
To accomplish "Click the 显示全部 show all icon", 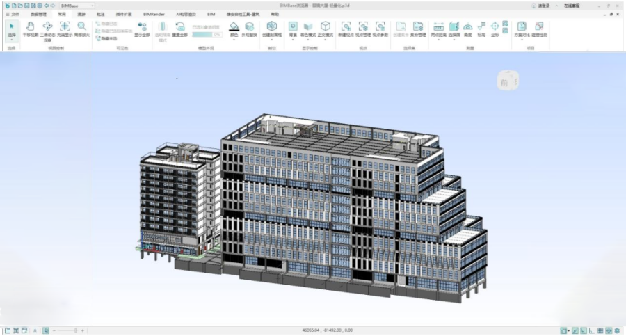I will point(142,29).
